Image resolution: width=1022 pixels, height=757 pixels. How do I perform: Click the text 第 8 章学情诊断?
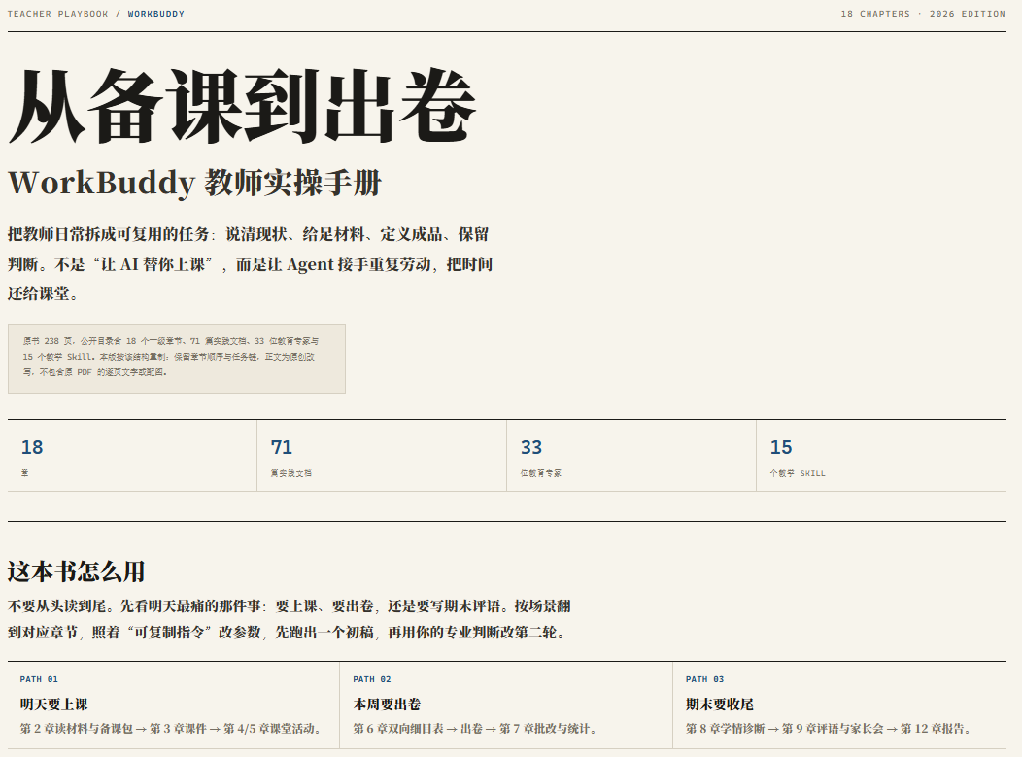tap(725, 729)
